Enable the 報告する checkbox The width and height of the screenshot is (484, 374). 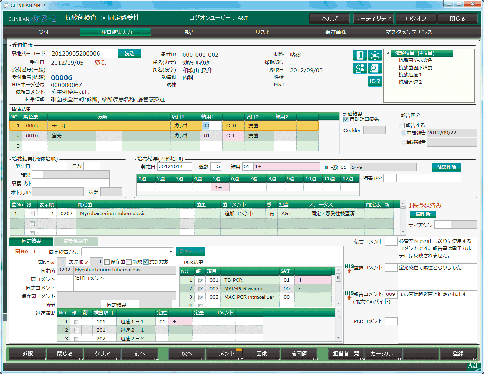click(402, 126)
